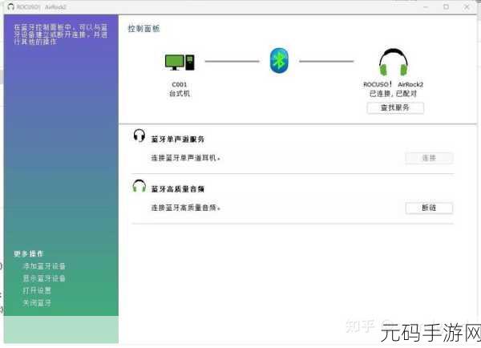481x348 pixels.
Task: Click the 台式机 label
Action: point(180,93)
